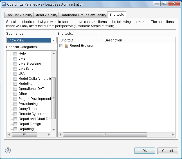Enable the Reporting category checkbox

pyautogui.click(x=15, y=129)
